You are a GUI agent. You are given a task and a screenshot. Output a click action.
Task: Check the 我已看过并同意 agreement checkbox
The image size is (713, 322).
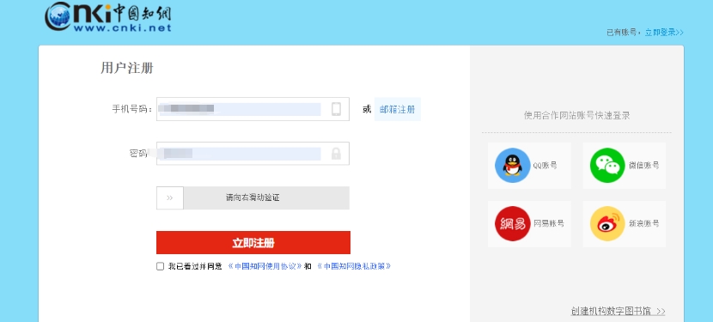point(160,266)
